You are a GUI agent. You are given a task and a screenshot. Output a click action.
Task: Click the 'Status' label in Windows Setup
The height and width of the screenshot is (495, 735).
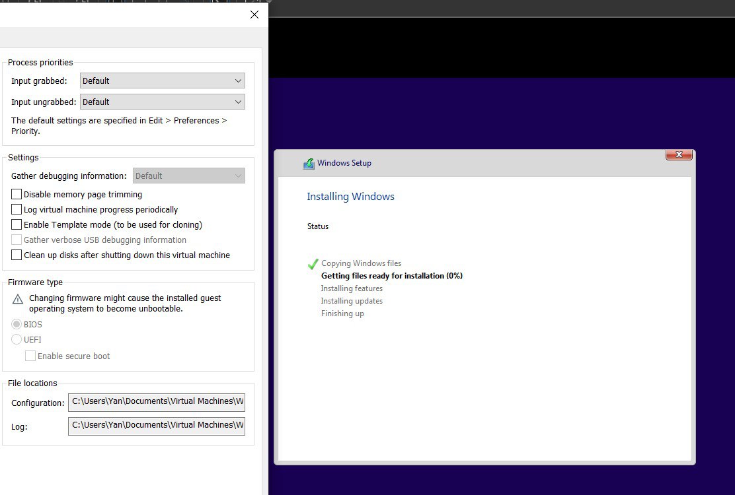coord(318,226)
